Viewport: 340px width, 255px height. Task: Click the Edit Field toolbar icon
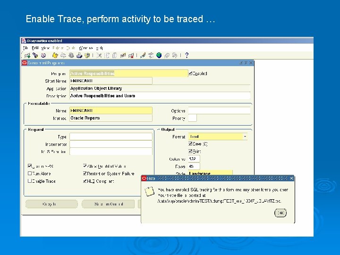pos(143,56)
